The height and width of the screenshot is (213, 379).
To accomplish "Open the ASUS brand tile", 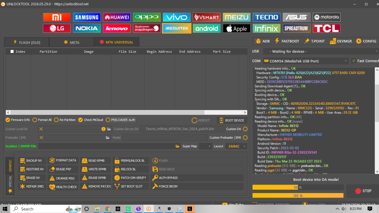I will pos(296,17).
